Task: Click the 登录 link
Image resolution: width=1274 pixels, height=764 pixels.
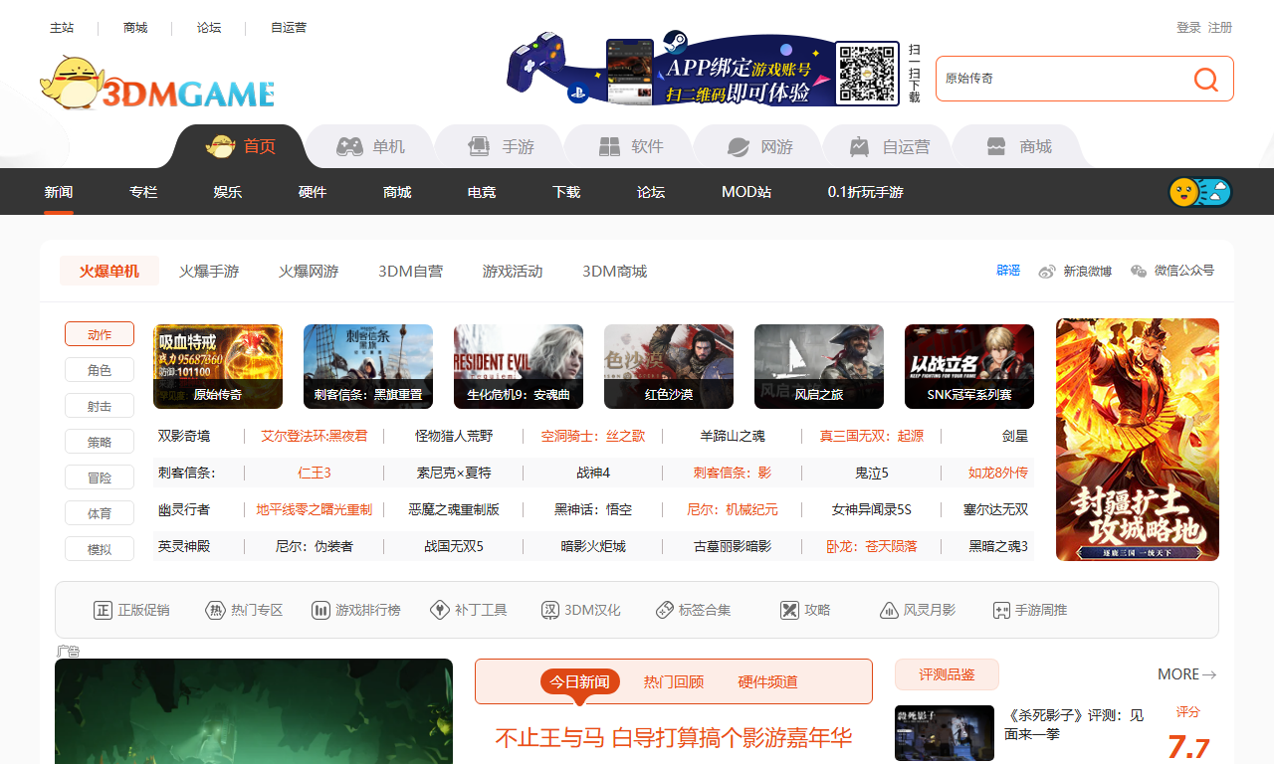Action: pos(1188,28)
